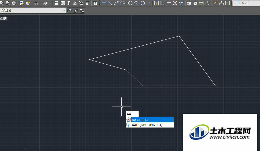This screenshot has width=260, height=151.
Task: Select the Linear dimension tool
Action: pos(104,3)
